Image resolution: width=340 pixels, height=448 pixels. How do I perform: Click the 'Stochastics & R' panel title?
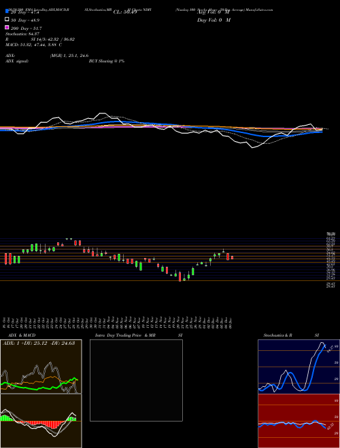[277, 335]
